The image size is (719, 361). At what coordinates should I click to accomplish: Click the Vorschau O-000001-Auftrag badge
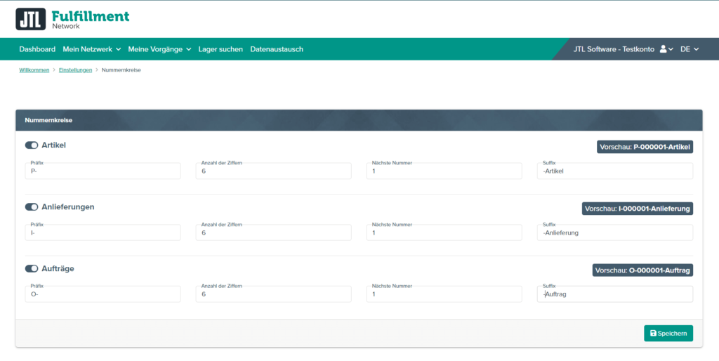click(642, 270)
